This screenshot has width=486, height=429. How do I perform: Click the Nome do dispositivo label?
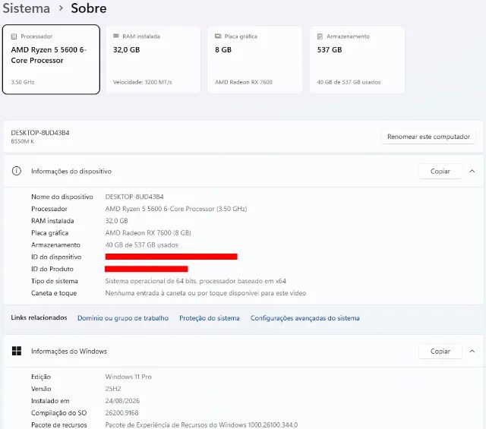(62, 197)
